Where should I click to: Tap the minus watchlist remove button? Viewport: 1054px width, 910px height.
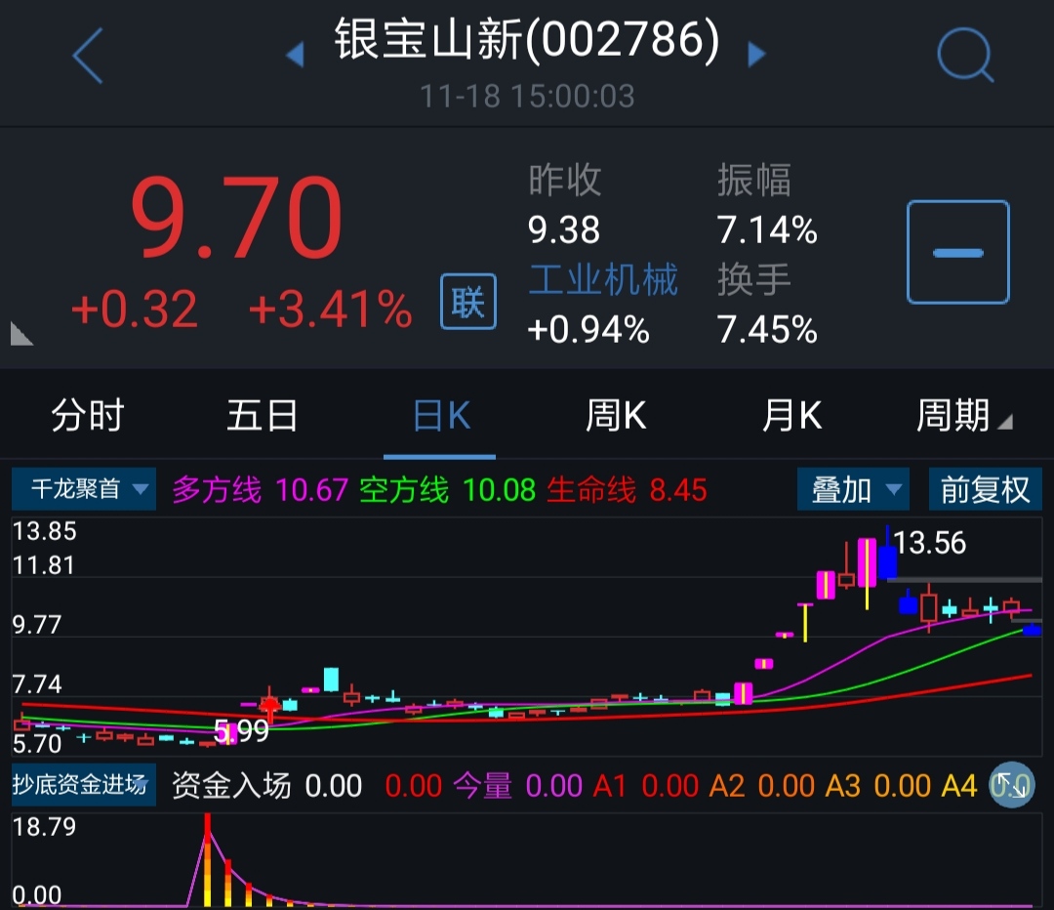[957, 253]
